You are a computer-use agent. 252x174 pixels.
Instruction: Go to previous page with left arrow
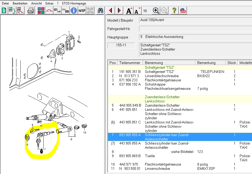(111, 11)
